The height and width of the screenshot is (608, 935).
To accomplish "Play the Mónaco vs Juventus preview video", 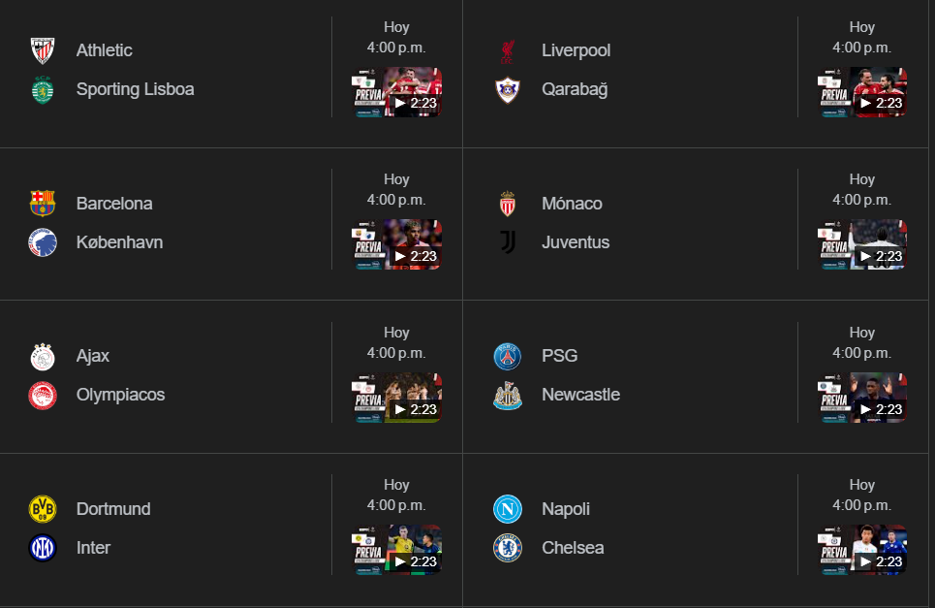I will tap(862, 245).
